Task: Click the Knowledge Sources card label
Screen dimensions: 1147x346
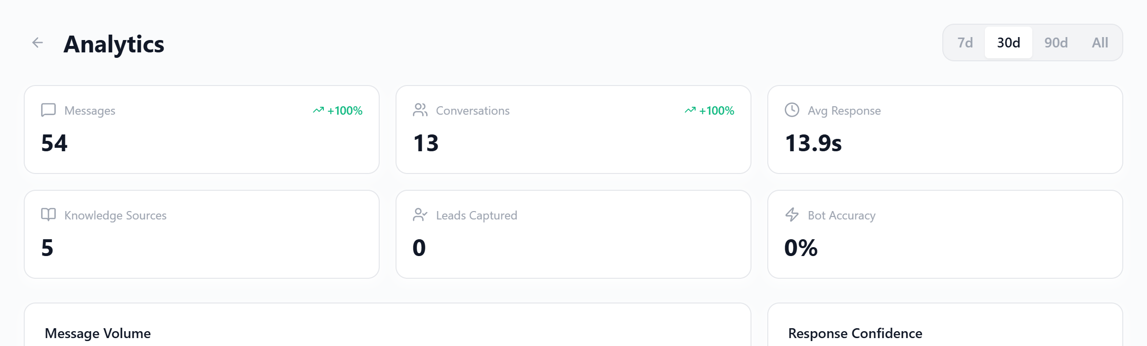Action: tap(115, 216)
